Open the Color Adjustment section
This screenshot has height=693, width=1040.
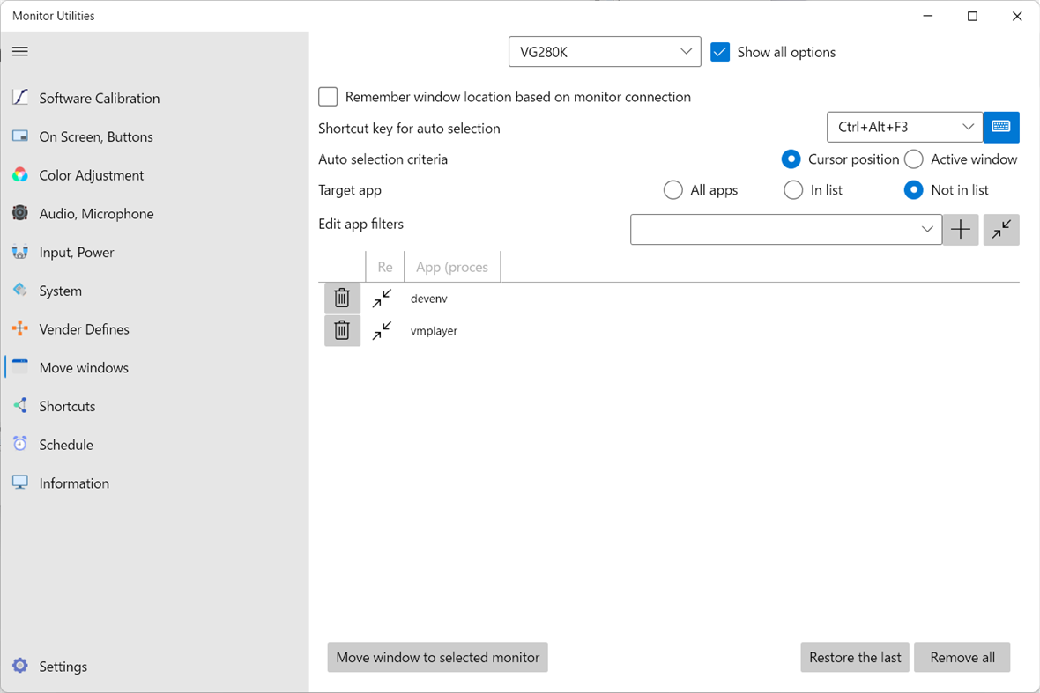coord(91,175)
